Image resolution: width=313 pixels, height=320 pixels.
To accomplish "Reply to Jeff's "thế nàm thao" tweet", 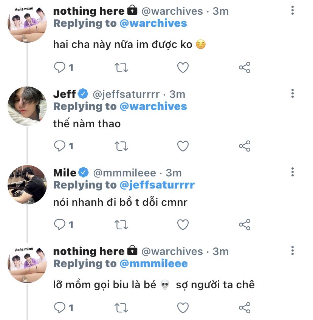I will 60,146.
